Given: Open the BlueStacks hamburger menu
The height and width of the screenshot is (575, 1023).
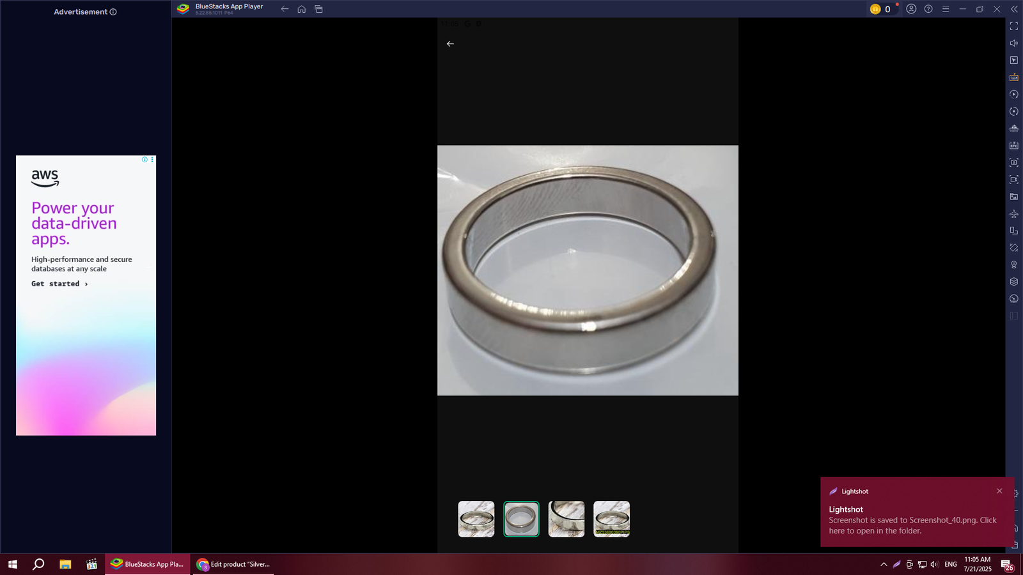Looking at the screenshot, I should pos(945,9).
